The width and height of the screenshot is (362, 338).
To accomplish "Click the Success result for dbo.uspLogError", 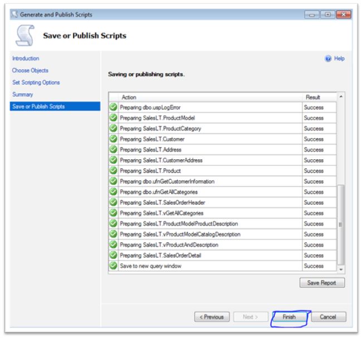I will [314, 107].
